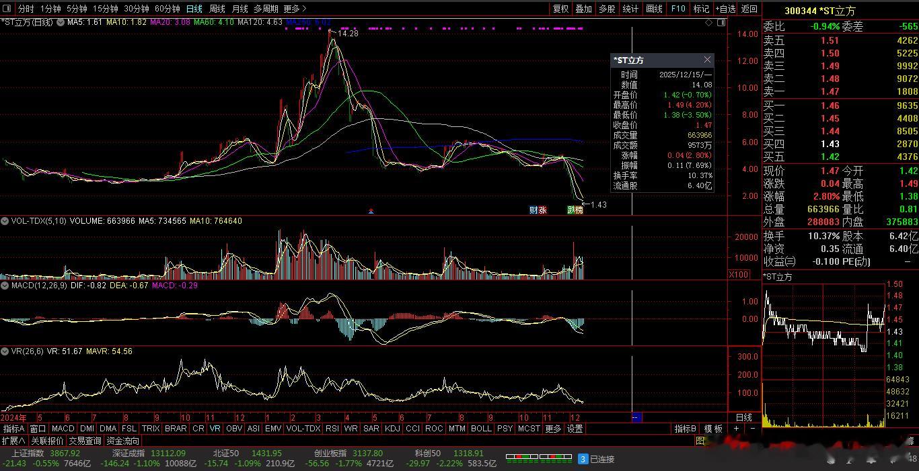The width and height of the screenshot is (919, 471).
Task: Switch to the 周线 weekly chart tab
Action: [x=217, y=9]
